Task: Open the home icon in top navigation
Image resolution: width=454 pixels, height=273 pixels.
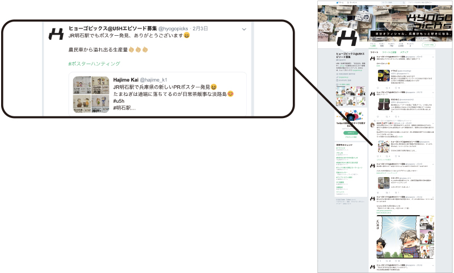Action: pos(340,2)
